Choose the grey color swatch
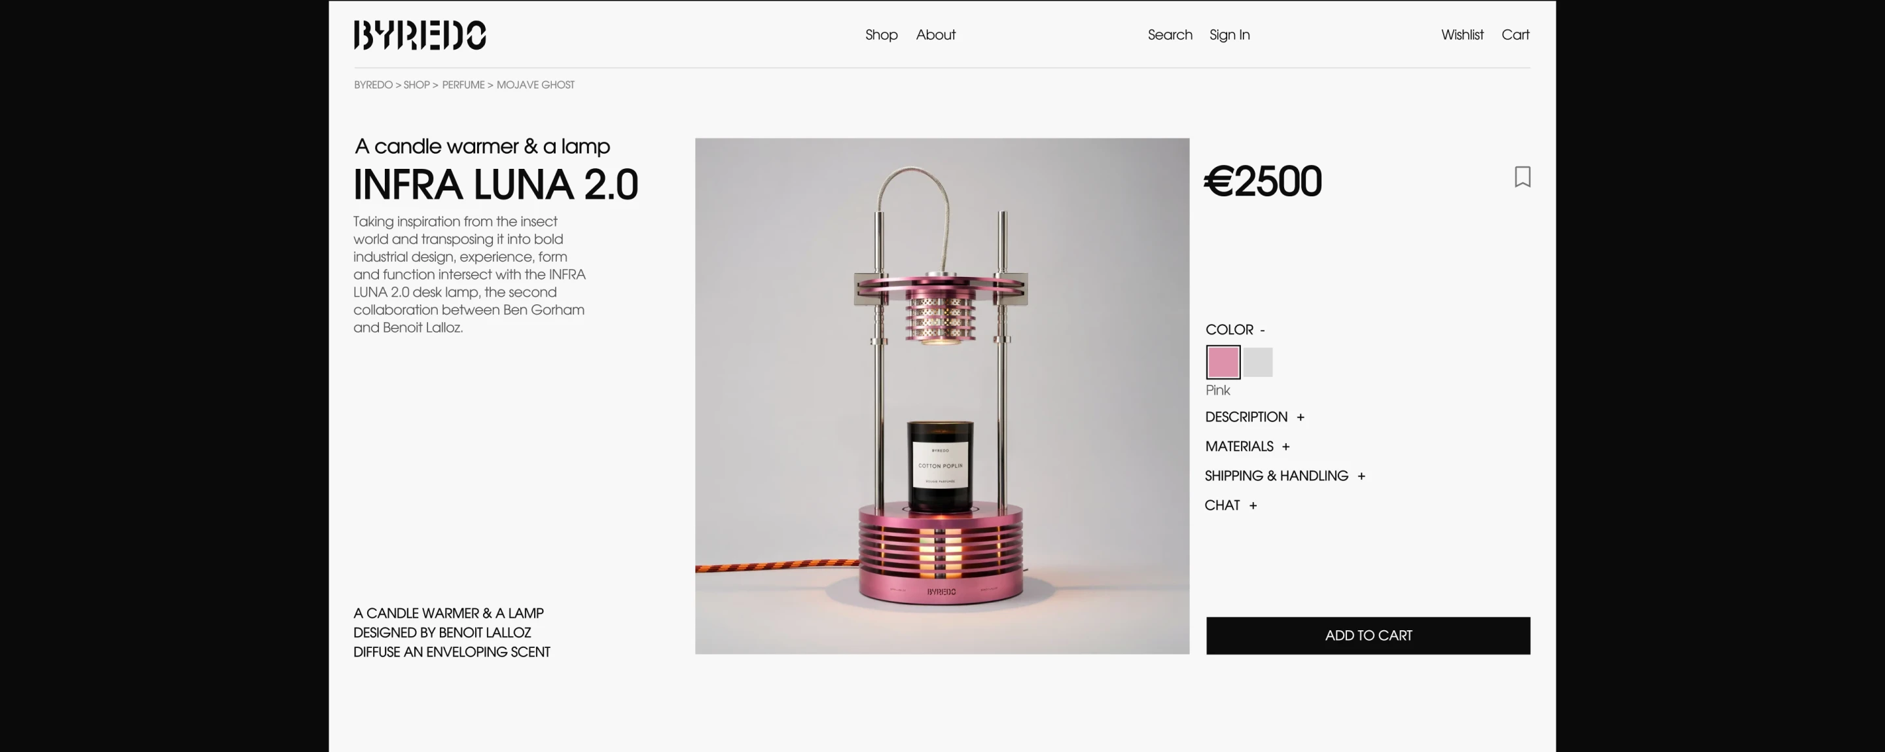 click(1258, 362)
